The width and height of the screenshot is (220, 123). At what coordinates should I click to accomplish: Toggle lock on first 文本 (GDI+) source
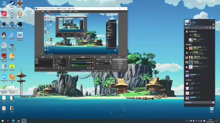pyautogui.click(x=68, y=59)
